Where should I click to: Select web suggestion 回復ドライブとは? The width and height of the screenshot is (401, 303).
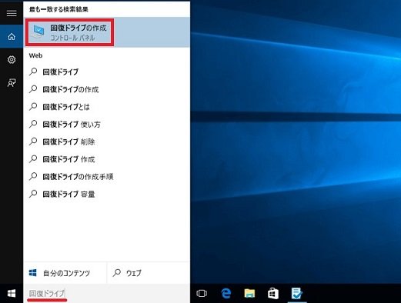pos(107,107)
